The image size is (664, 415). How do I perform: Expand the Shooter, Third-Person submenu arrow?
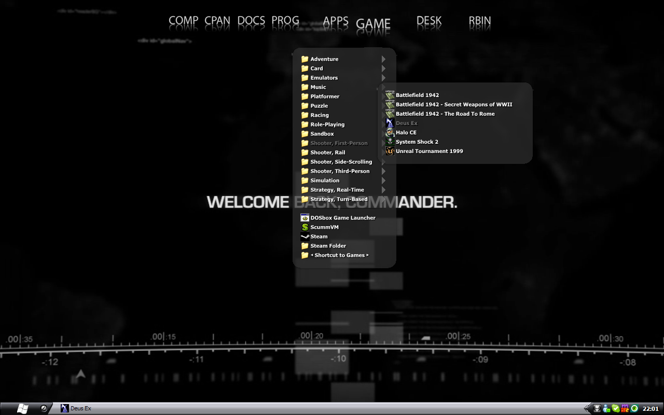(383, 171)
